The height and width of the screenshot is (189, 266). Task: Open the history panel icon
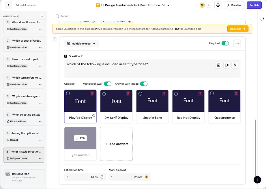coord(262,18)
